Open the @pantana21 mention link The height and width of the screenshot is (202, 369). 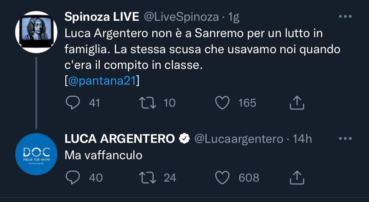102,81
